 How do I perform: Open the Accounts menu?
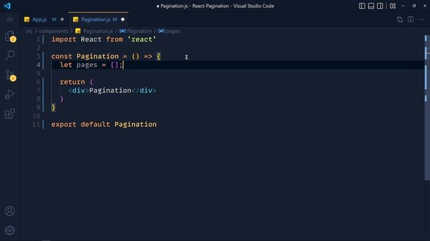tap(10, 211)
